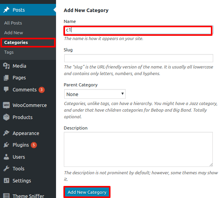Click the Posts pushpin icon
221x198 pixels.
(x=6, y=10)
